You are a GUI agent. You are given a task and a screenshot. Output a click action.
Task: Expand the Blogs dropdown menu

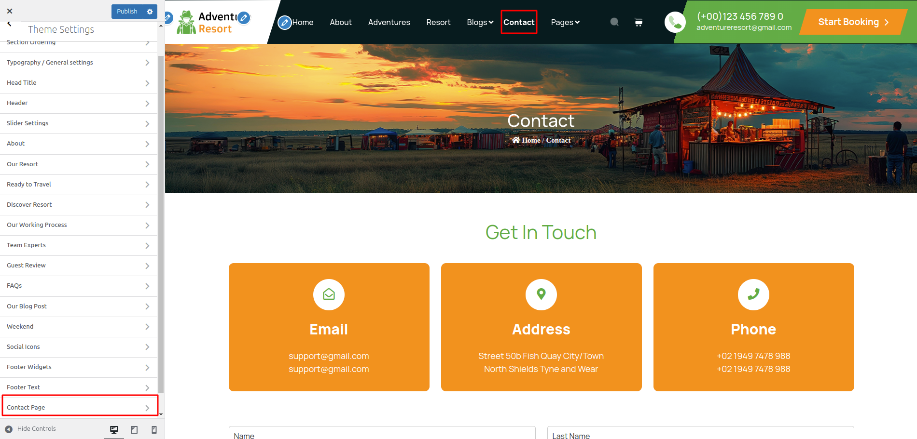point(479,22)
